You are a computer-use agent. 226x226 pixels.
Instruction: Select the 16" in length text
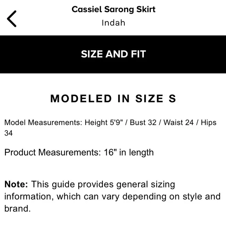(x=129, y=152)
